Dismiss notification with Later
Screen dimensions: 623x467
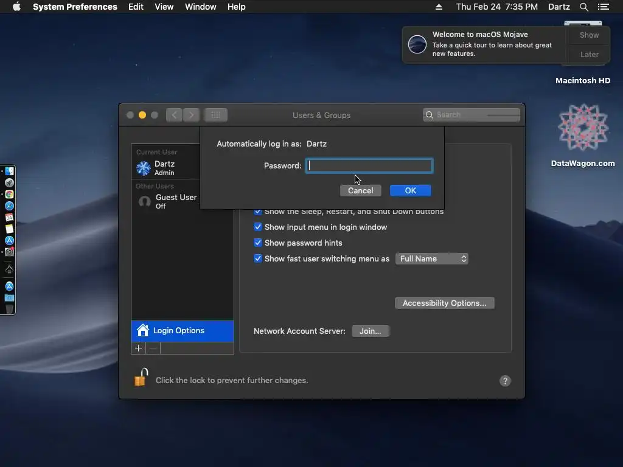[589, 54]
